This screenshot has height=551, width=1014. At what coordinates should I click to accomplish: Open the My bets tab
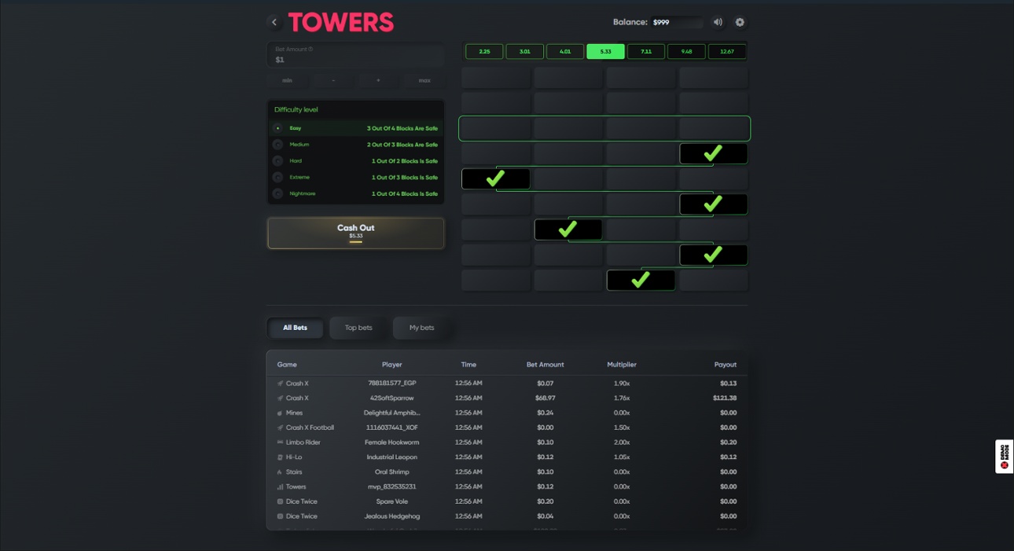(421, 328)
